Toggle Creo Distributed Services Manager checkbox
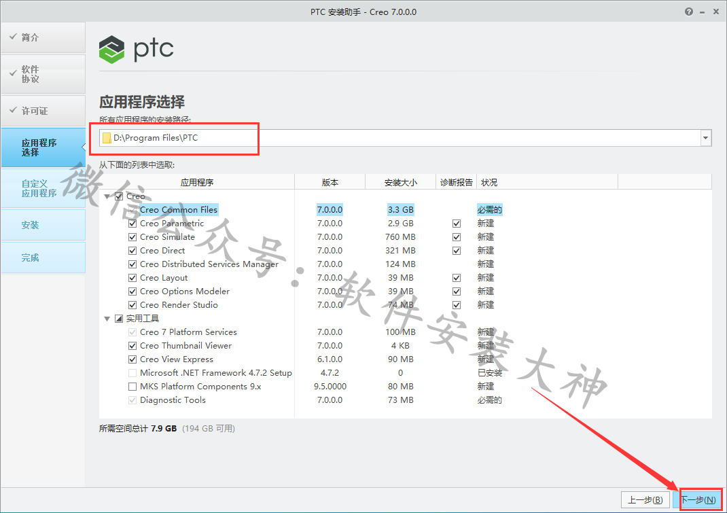Viewport: 727px width, 513px height. (x=132, y=264)
